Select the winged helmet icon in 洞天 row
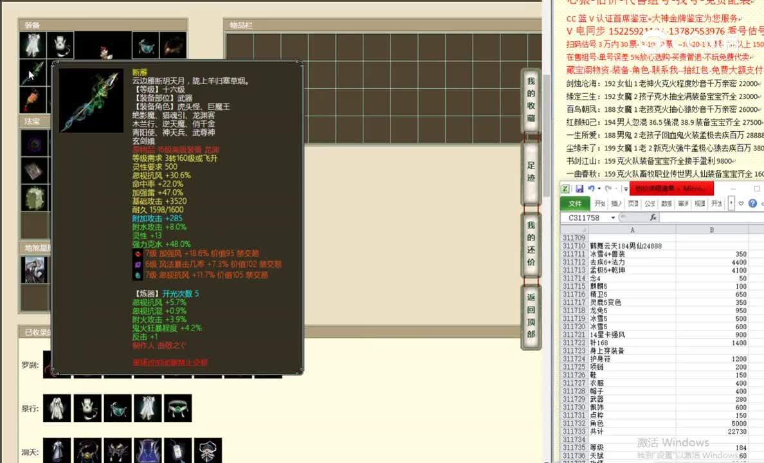Viewport: 764px width, 463px height. [118, 450]
